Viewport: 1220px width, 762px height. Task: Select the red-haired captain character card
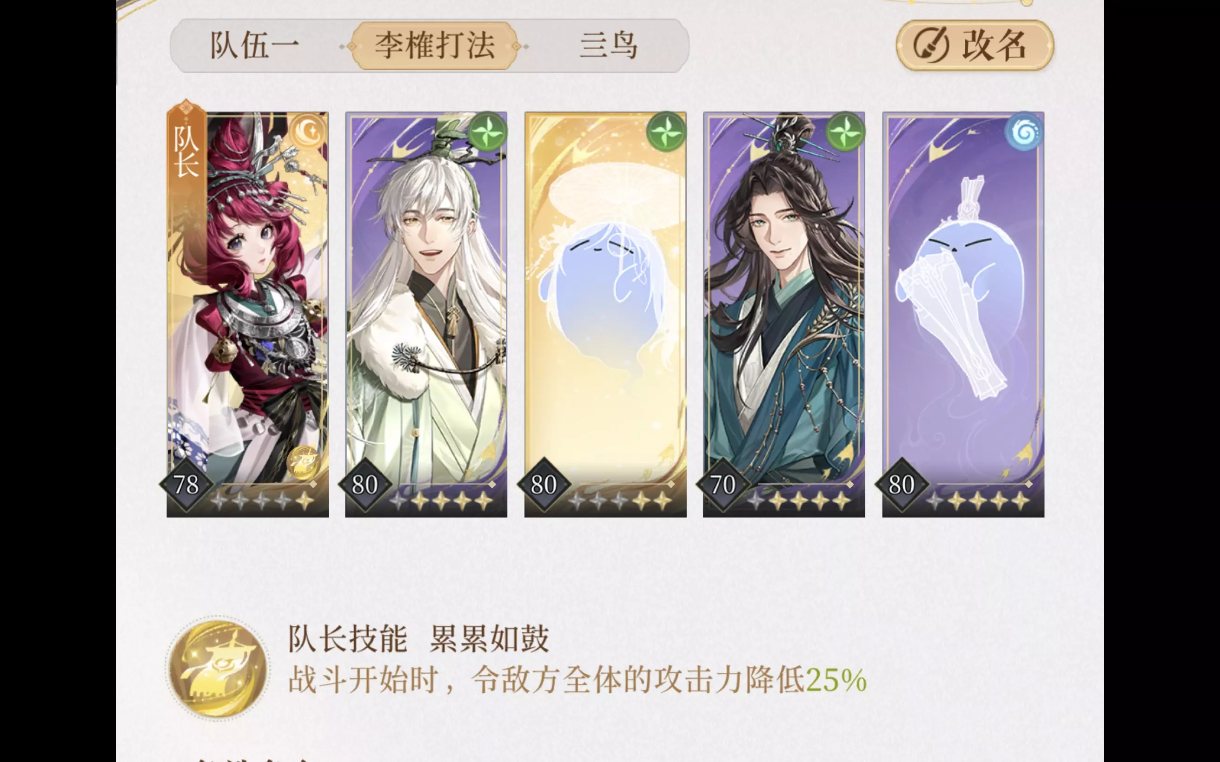coord(247,315)
